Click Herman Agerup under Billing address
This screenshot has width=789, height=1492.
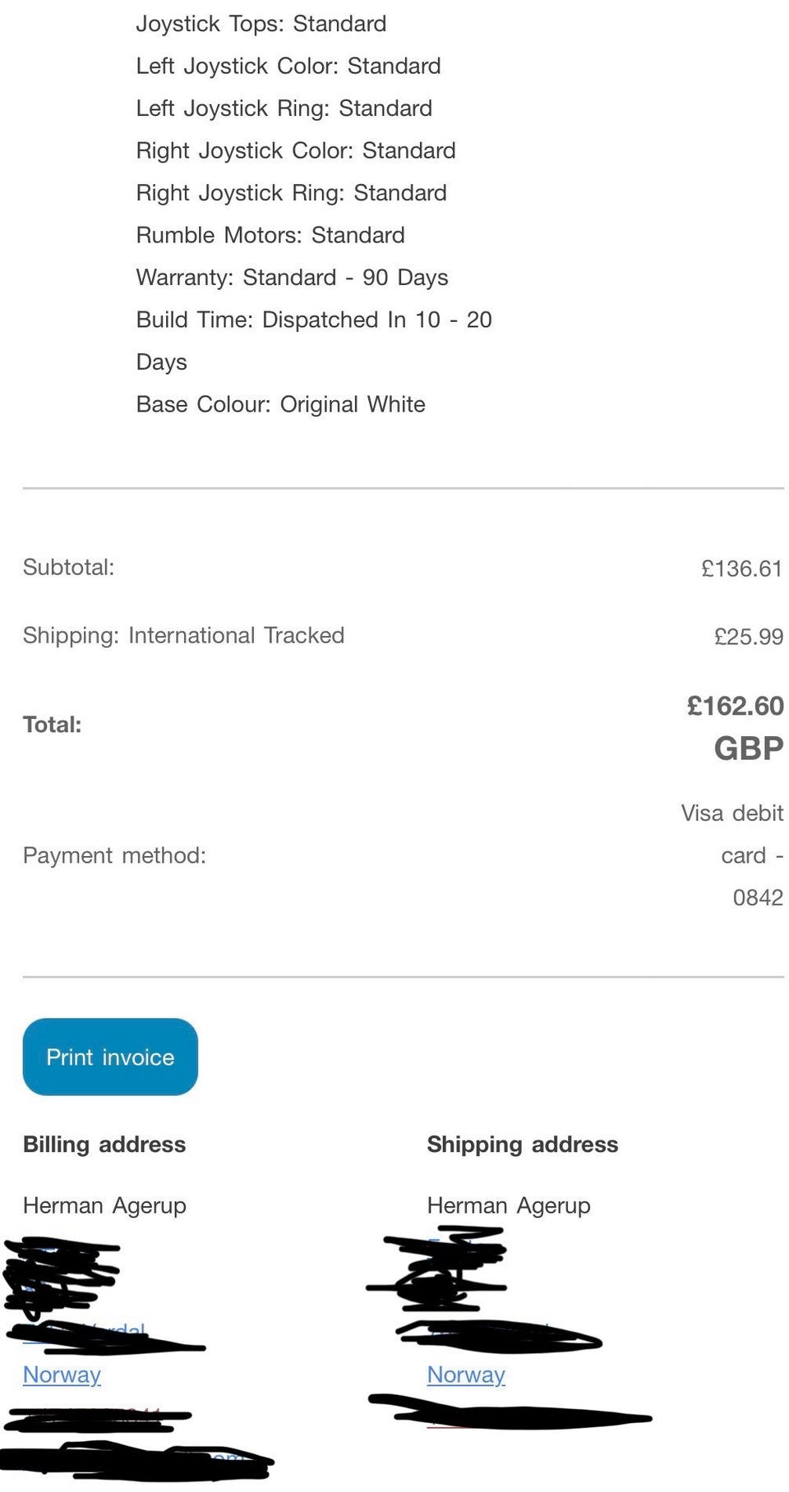coord(104,1205)
